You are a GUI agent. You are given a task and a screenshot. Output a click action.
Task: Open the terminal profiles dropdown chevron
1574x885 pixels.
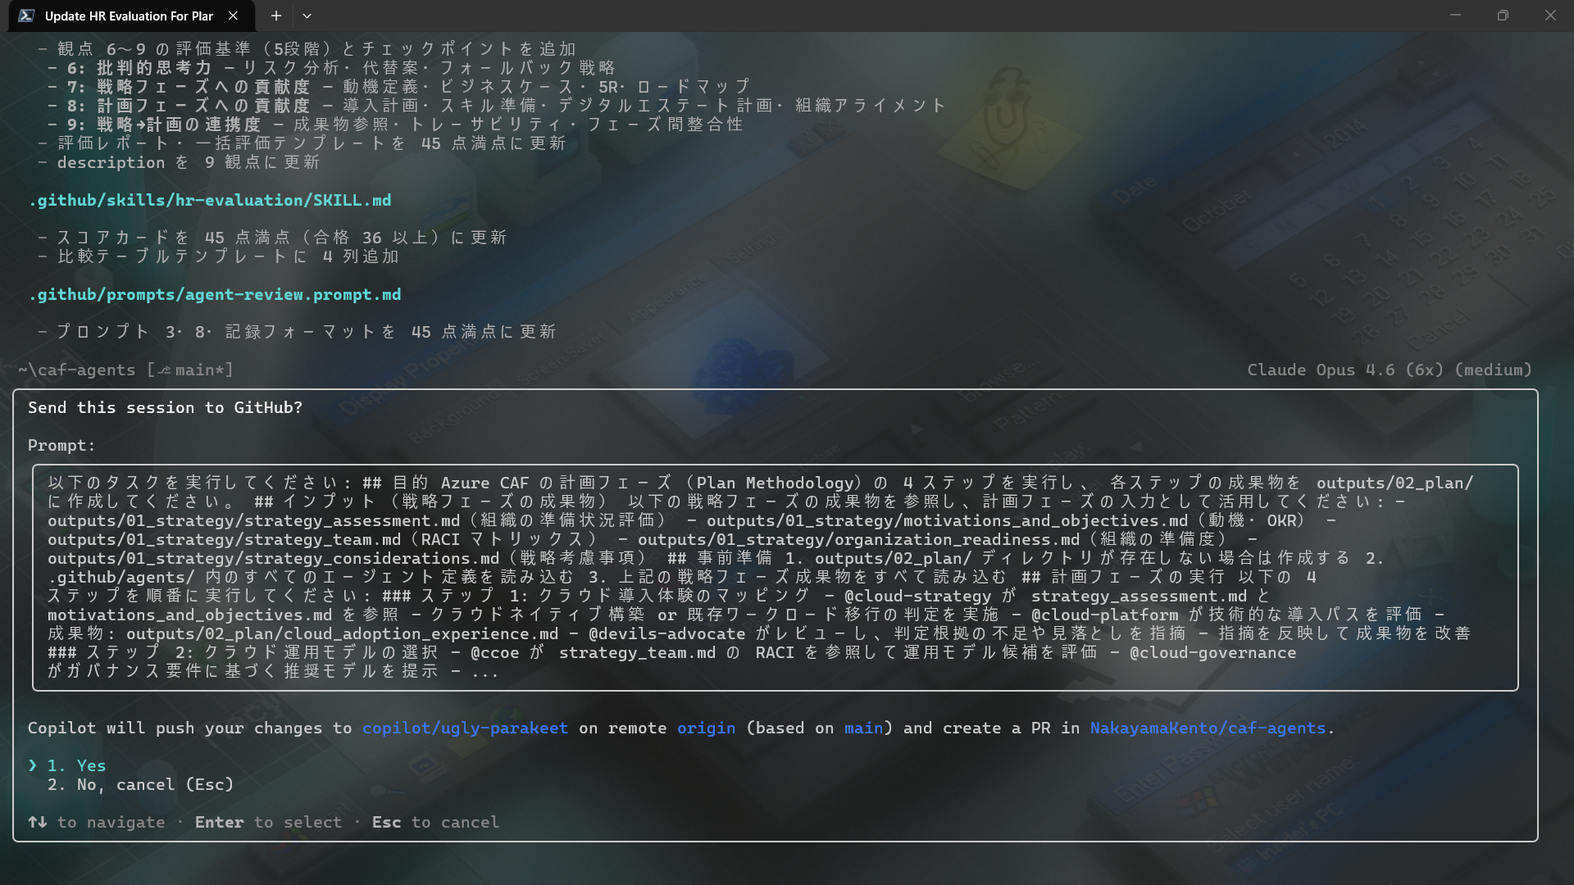click(x=307, y=16)
